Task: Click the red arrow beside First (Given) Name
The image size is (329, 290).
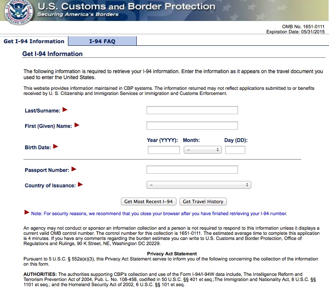Action: [x=77, y=125]
